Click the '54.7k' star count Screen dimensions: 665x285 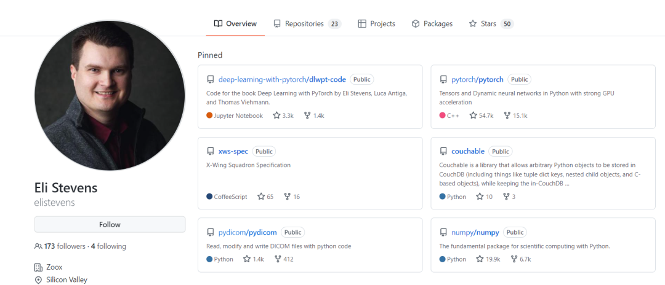coord(486,115)
